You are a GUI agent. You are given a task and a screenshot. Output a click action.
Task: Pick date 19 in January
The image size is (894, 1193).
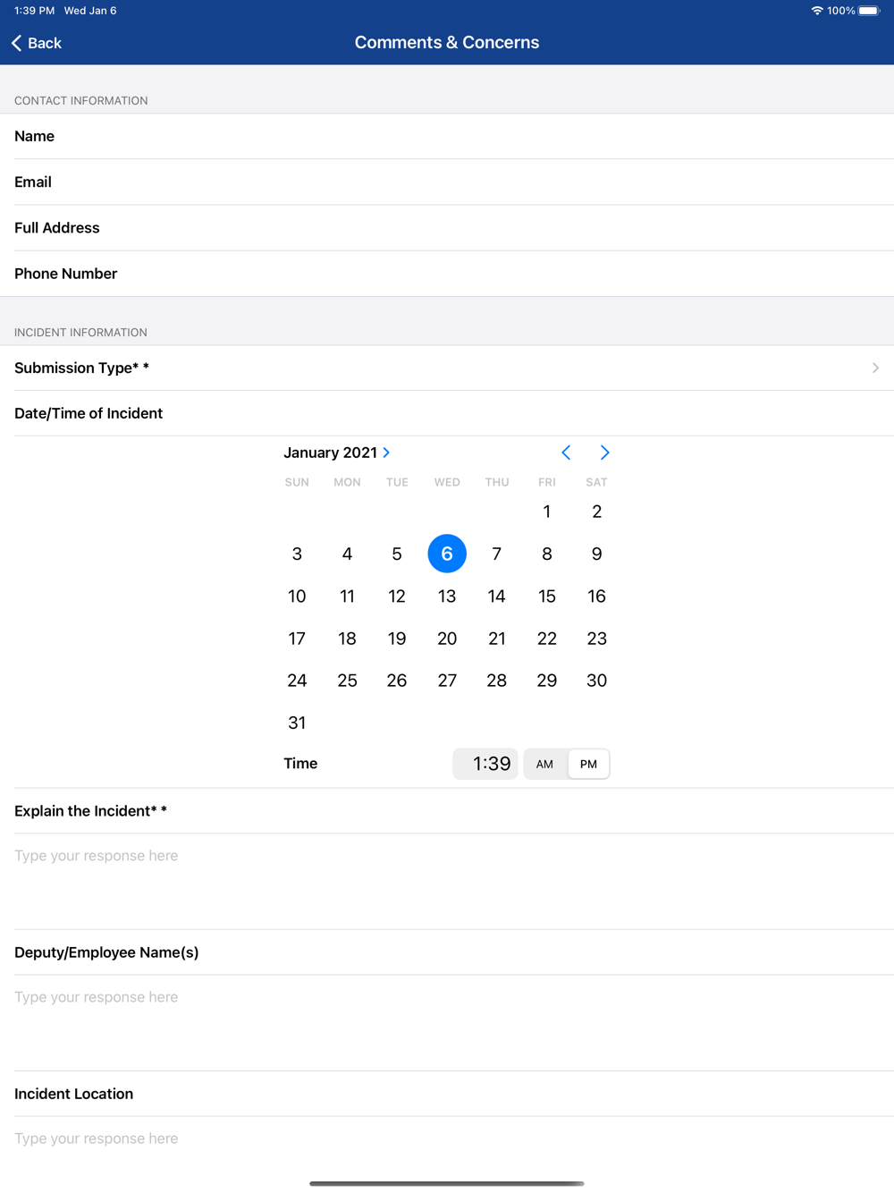(397, 639)
